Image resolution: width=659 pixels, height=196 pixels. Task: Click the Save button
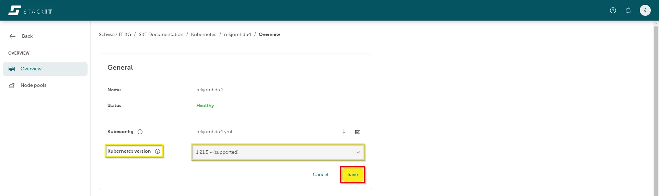[352, 175]
